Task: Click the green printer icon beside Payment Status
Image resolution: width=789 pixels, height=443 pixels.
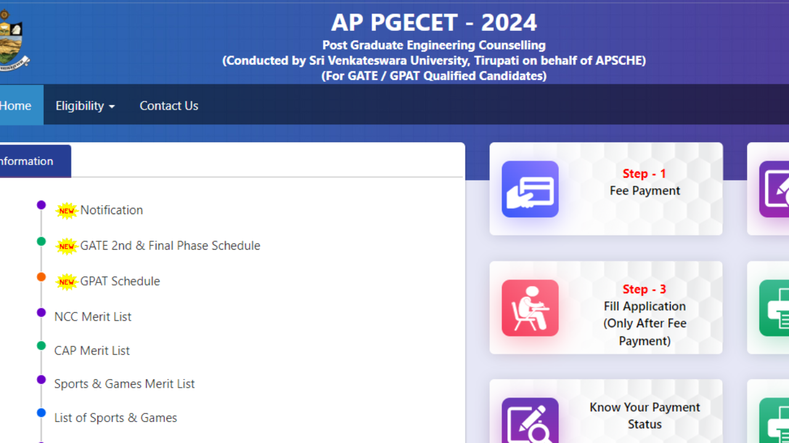Action: (774, 421)
